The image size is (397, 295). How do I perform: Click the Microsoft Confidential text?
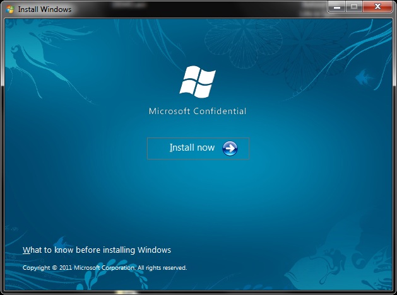point(198,111)
